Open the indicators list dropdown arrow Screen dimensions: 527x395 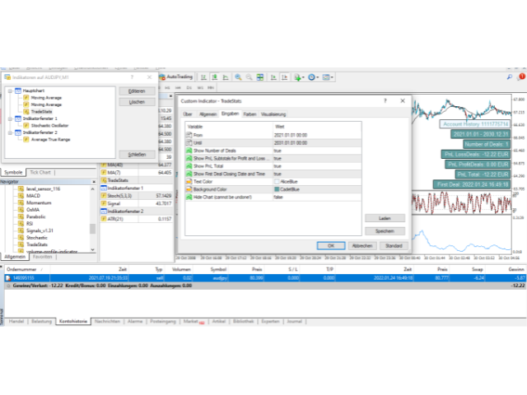pos(303,77)
